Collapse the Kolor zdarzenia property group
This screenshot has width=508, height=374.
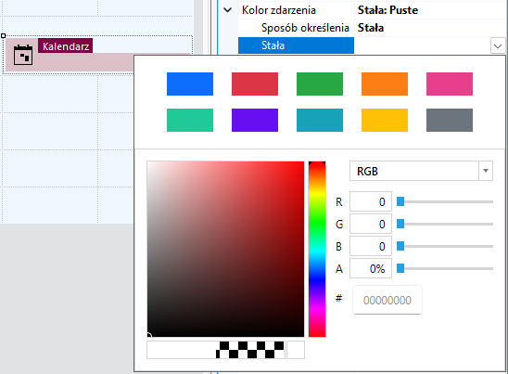tap(228, 10)
